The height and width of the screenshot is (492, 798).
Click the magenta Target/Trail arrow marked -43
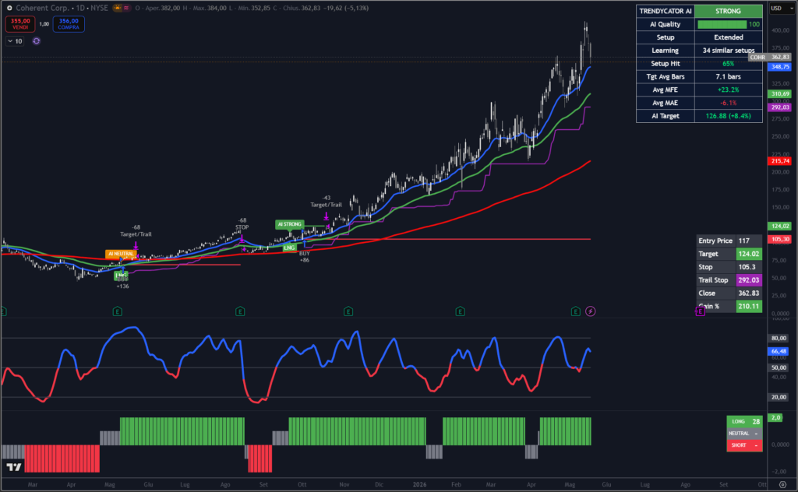pyautogui.click(x=327, y=217)
